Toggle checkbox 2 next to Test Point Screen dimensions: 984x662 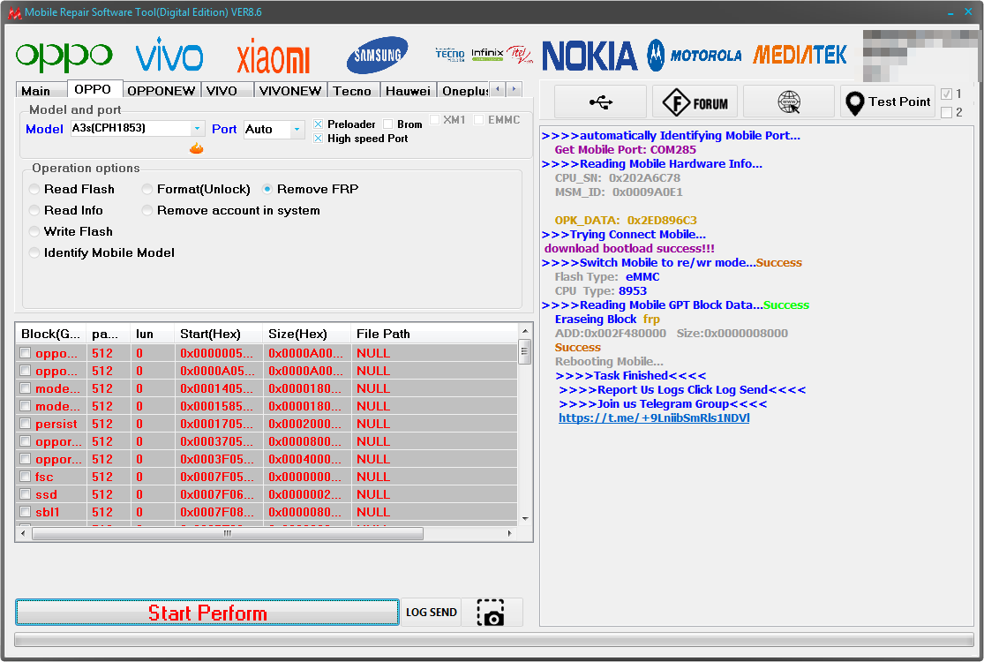point(947,113)
